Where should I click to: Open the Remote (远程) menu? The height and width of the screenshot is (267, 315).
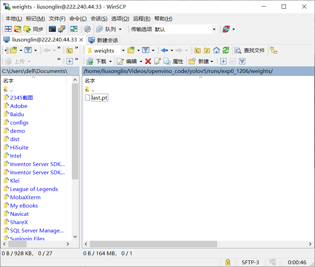coord(142,19)
